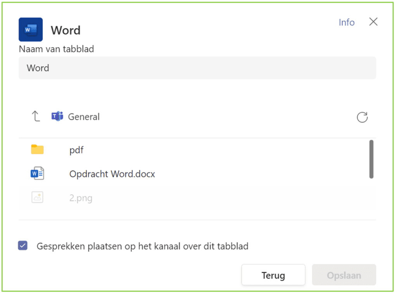Refresh the file list
The height and width of the screenshot is (293, 397).
point(362,117)
